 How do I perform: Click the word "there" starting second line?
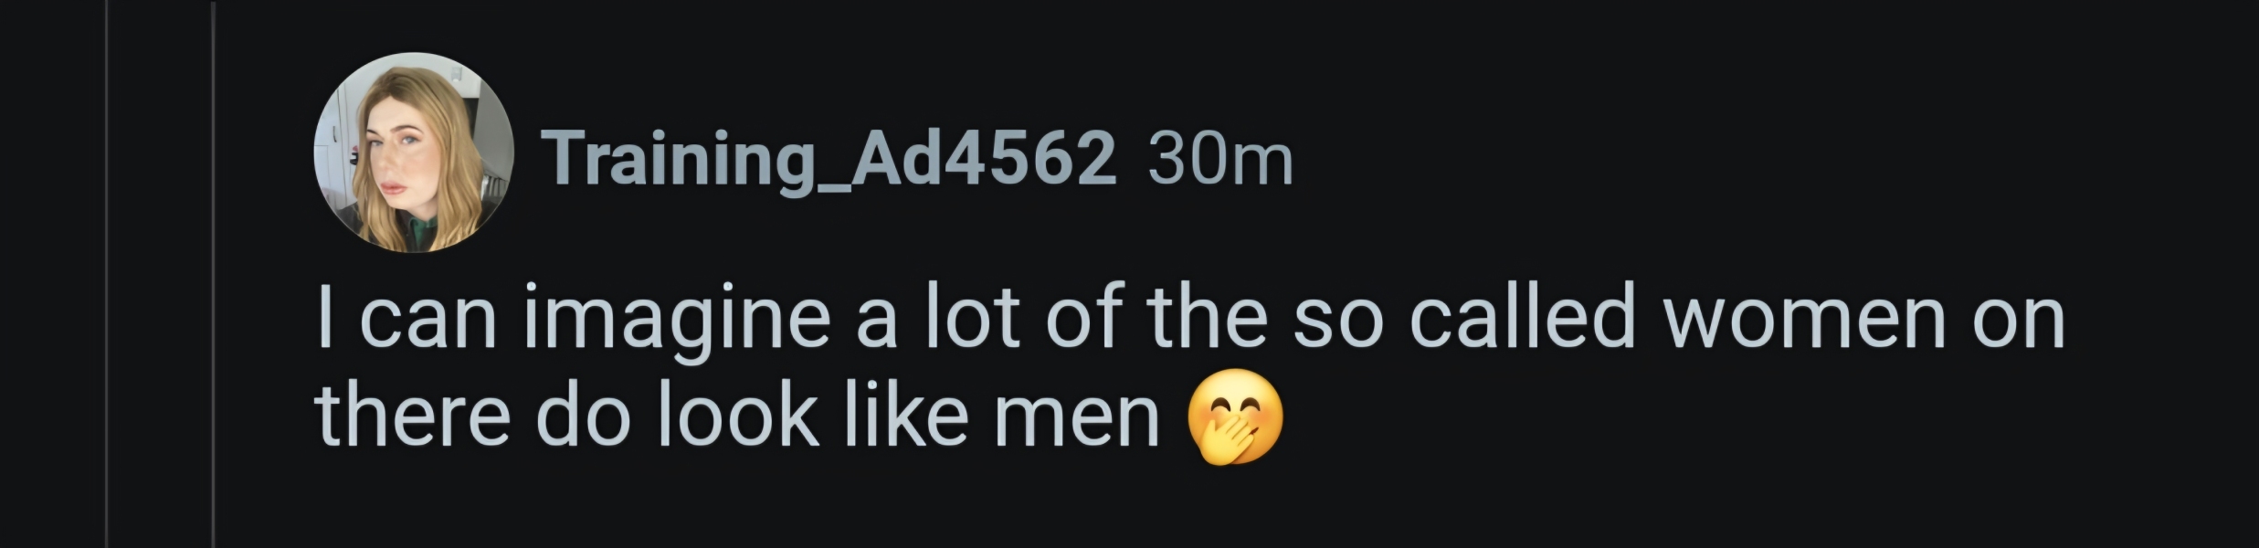pyautogui.click(x=412, y=417)
